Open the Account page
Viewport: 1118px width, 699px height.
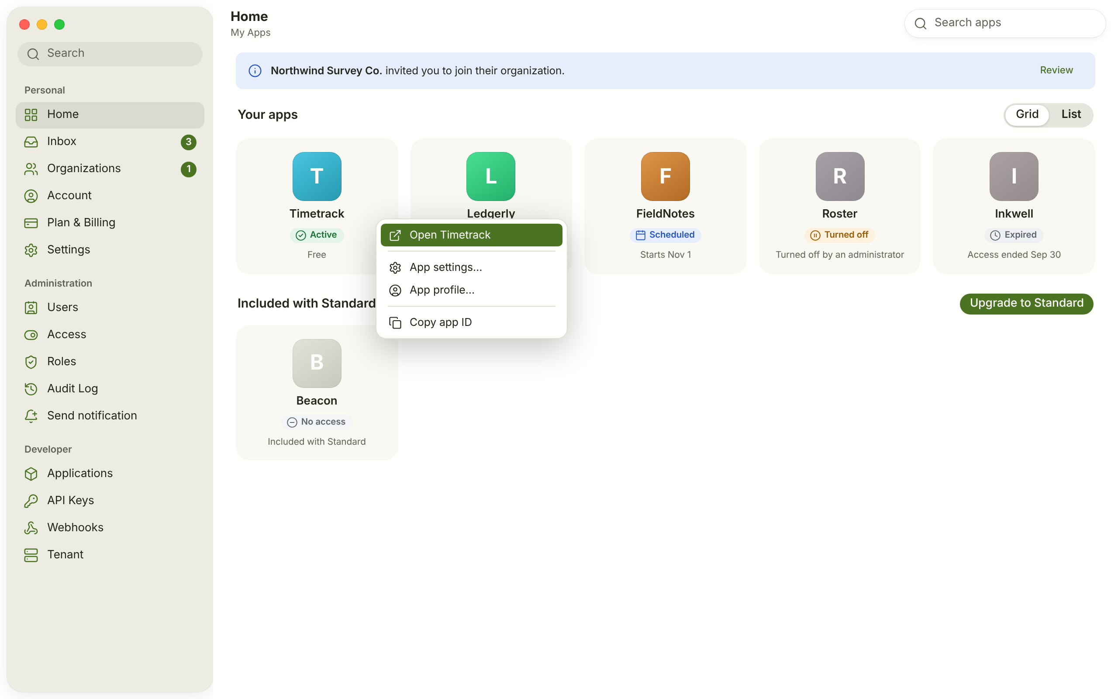[x=110, y=196]
